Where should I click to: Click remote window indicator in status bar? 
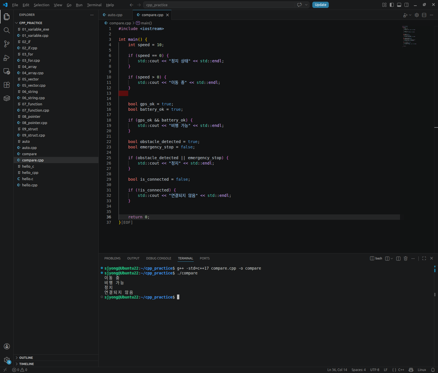[x=5, y=370]
